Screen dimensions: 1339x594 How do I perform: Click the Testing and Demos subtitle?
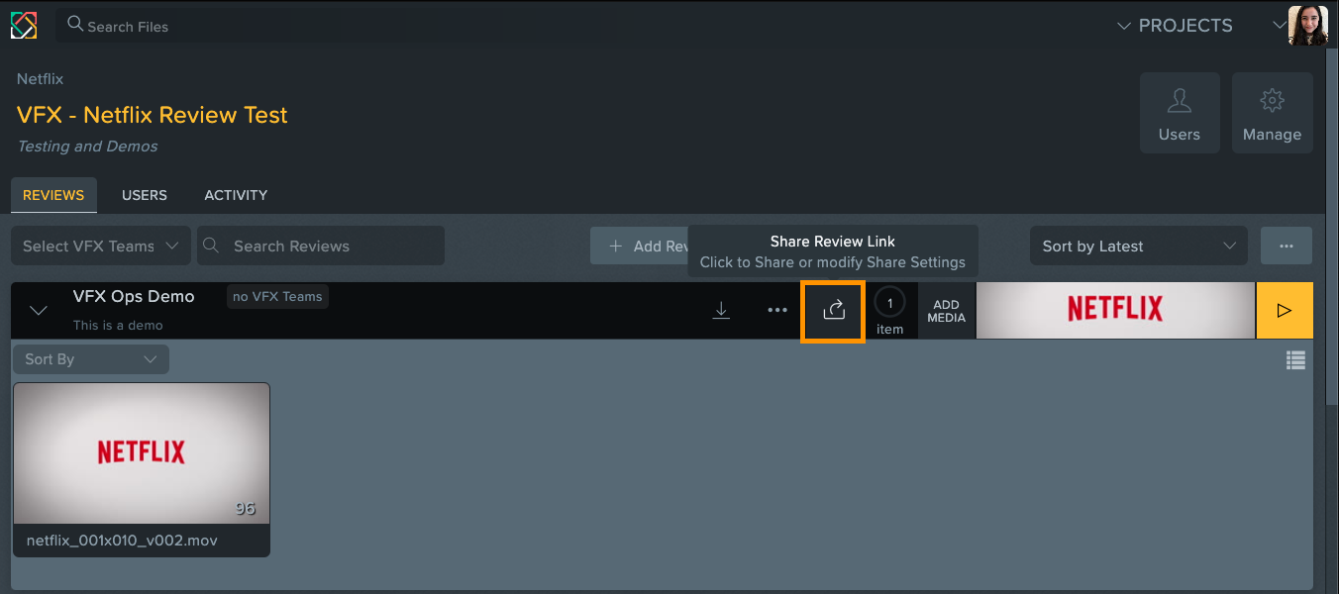pyautogui.click(x=87, y=146)
